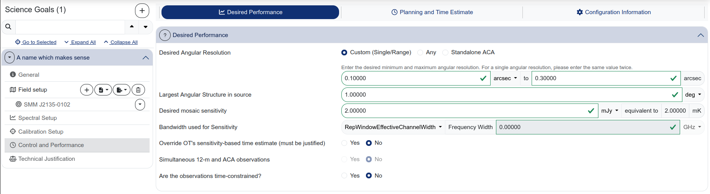Image resolution: width=710 pixels, height=194 pixels.
Task: Click the 'A name which makes sense' title
Action: pos(53,58)
